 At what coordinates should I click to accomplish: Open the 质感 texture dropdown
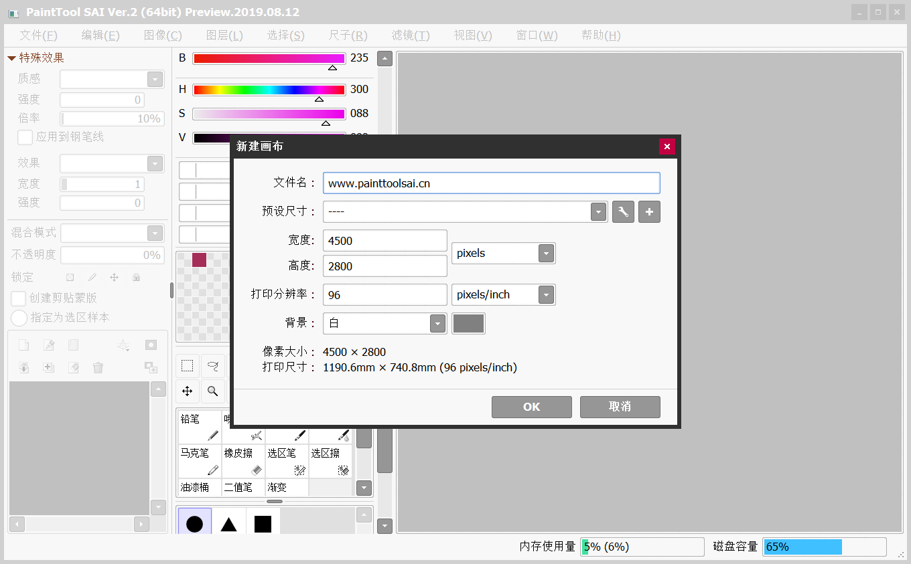[155, 80]
